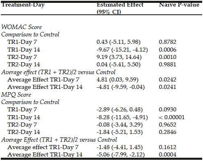203x161 pixels.
Task: Select the -1.48 (-4.41, 1.45) estimate
Action: [x=119, y=147]
